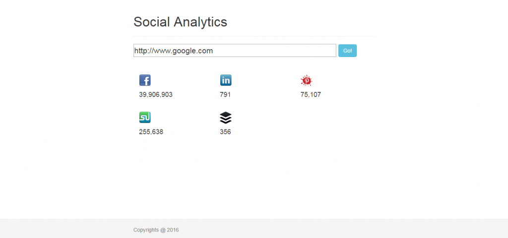The image size is (508, 238).
Task: Select the Pinterest count 75,107
Action: click(311, 95)
